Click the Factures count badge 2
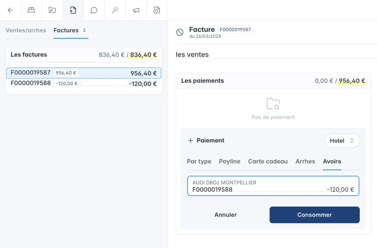The width and height of the screenshot is (377, 248). (x=84, y=30)
